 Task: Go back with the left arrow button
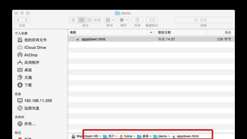(x=18, y=20)
